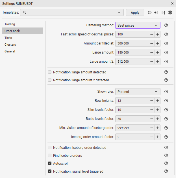176x178 pixels.
Task: Show help for large amount detected notification
Action: (166, 72)
